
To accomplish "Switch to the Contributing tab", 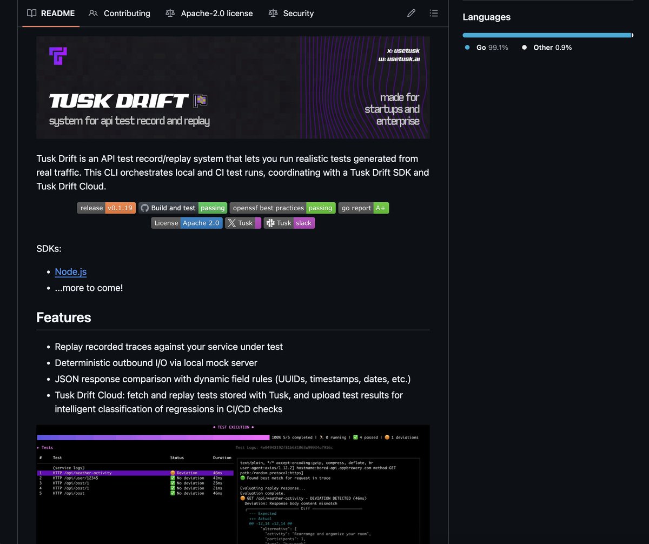I will click(x=120, y=13).
